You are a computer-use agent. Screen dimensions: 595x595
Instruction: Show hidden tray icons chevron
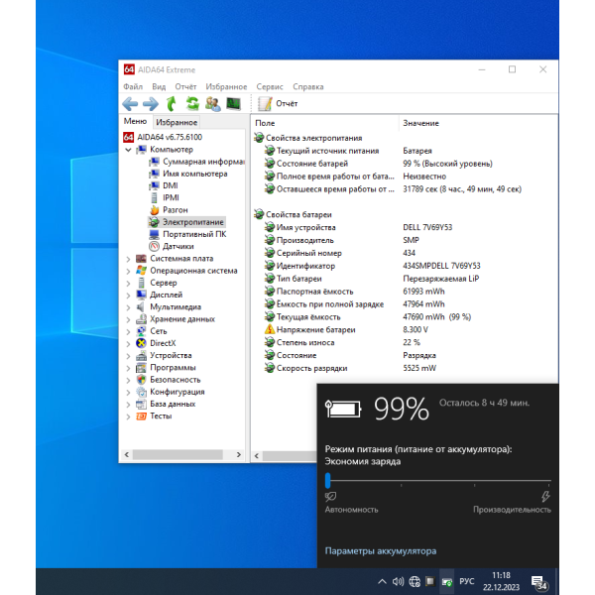pos(382,581)
